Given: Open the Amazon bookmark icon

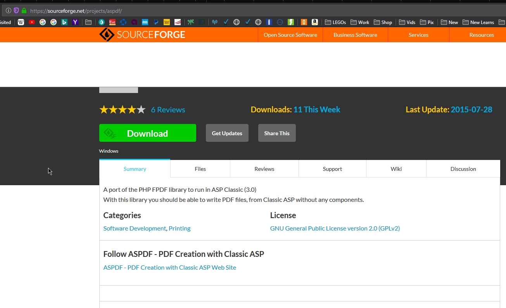Looking at the screenshot, I should coord(315,22).
